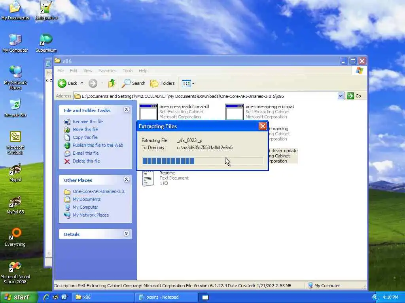Select the Readme text document icon

tap(148, 178)
